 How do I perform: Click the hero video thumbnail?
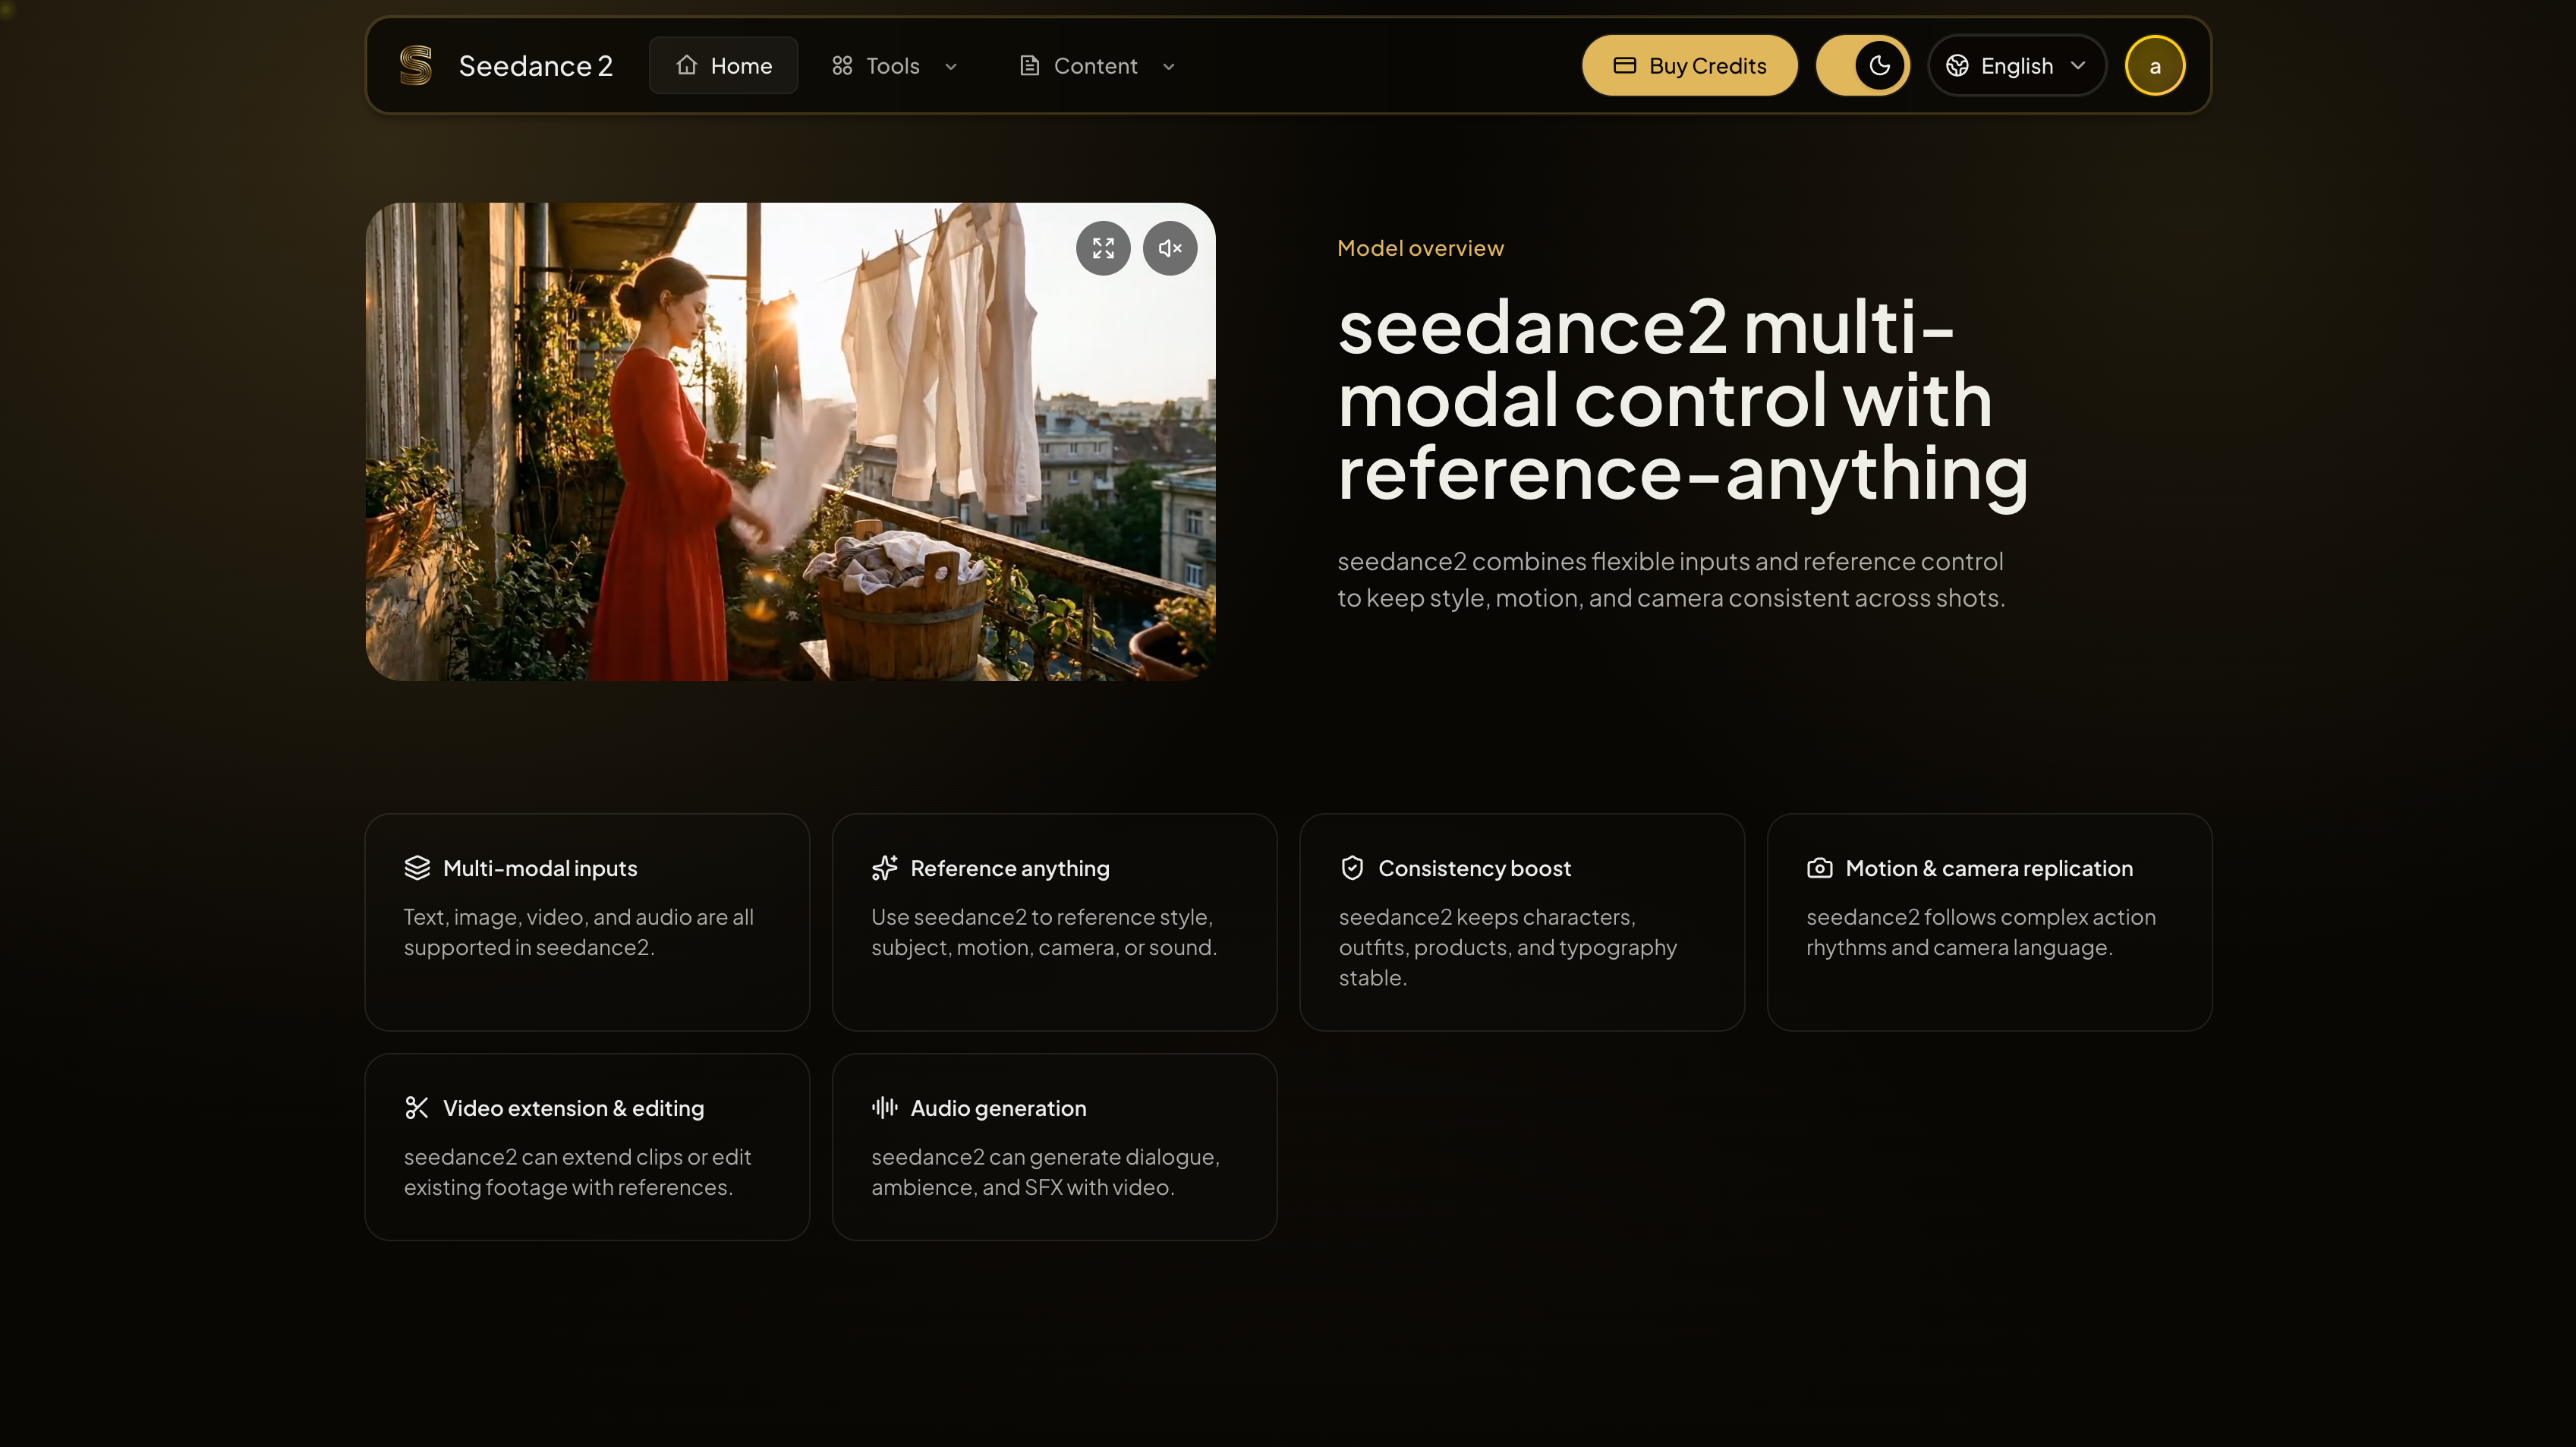(790, 442)
